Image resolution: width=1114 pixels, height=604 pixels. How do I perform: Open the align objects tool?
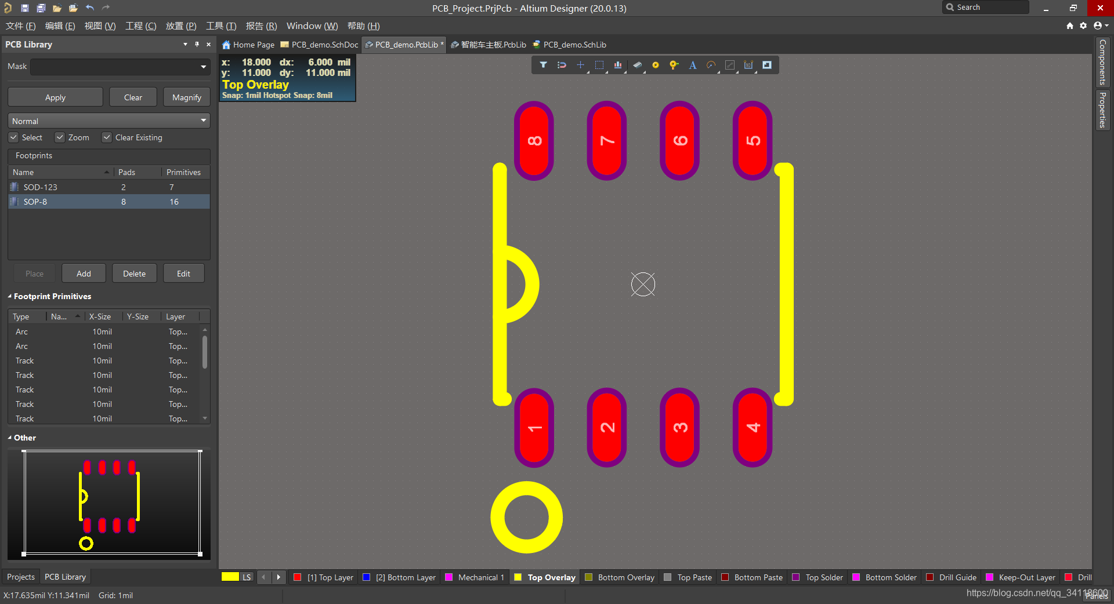pyautogui.click(x=618, y=65)
